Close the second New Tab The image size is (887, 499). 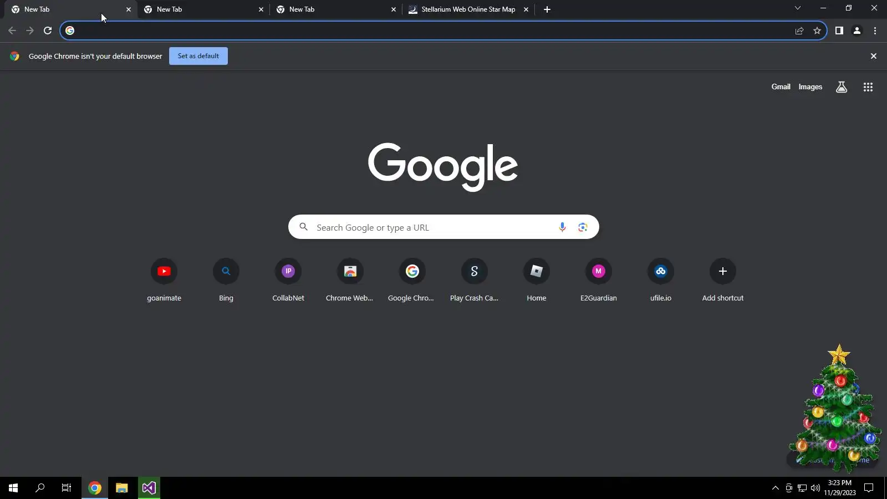(x=261, y=9)
